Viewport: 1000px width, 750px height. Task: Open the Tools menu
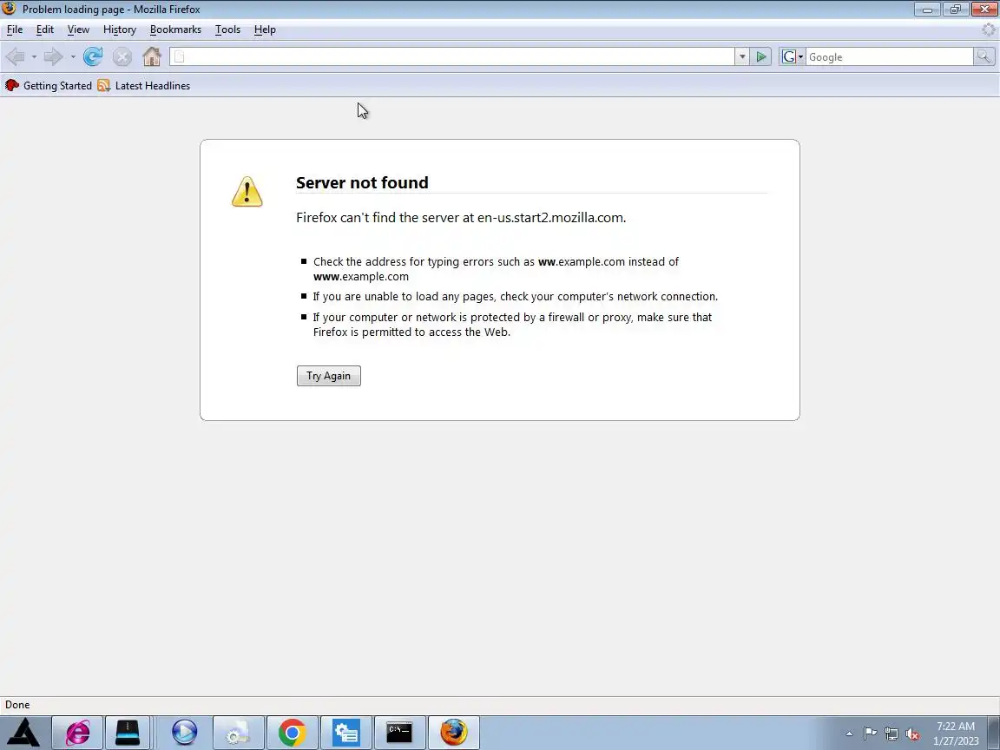click(x=227, y=30)
